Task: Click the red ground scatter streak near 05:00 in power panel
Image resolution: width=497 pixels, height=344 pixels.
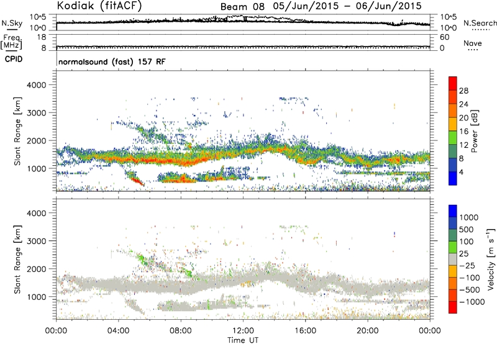Action: 137,181
